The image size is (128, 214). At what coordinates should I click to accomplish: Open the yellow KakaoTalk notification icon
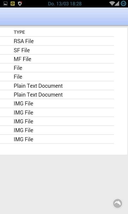[13, 3]
